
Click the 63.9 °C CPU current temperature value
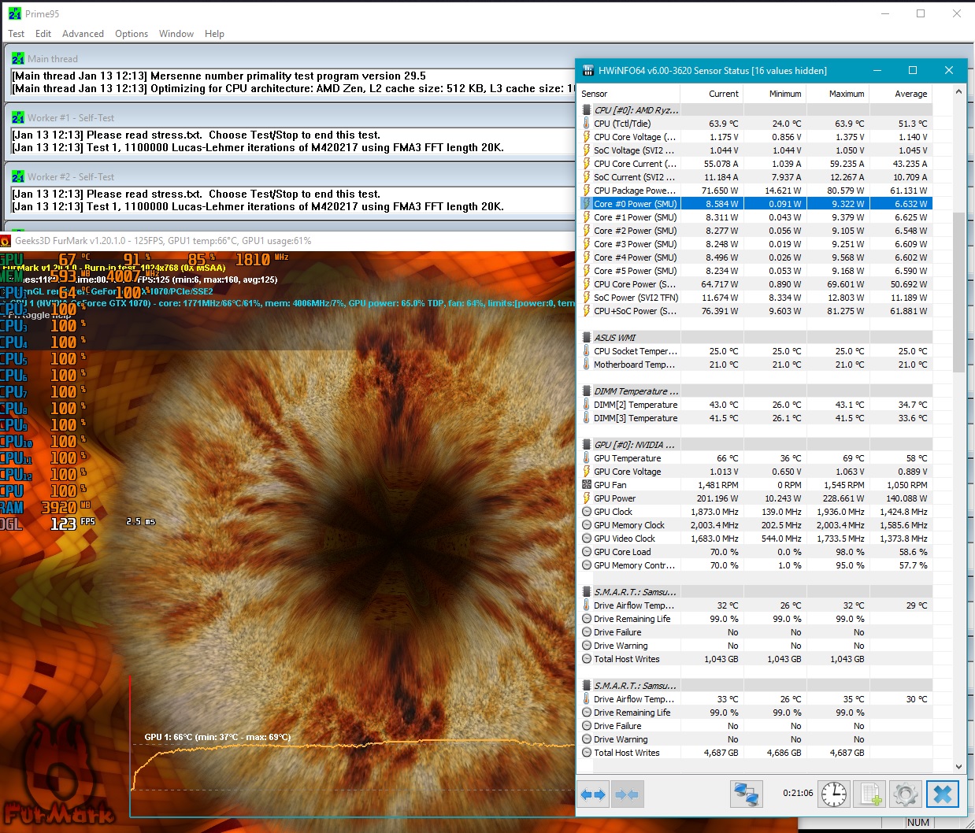click(724, 124)
